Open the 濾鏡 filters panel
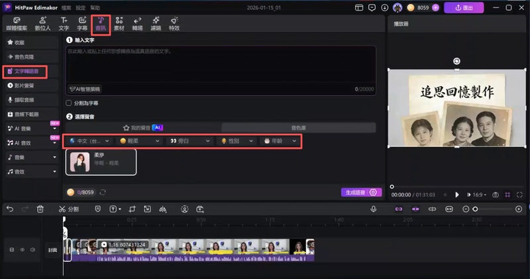Viewport: 530px width, 279px height. 156,24
